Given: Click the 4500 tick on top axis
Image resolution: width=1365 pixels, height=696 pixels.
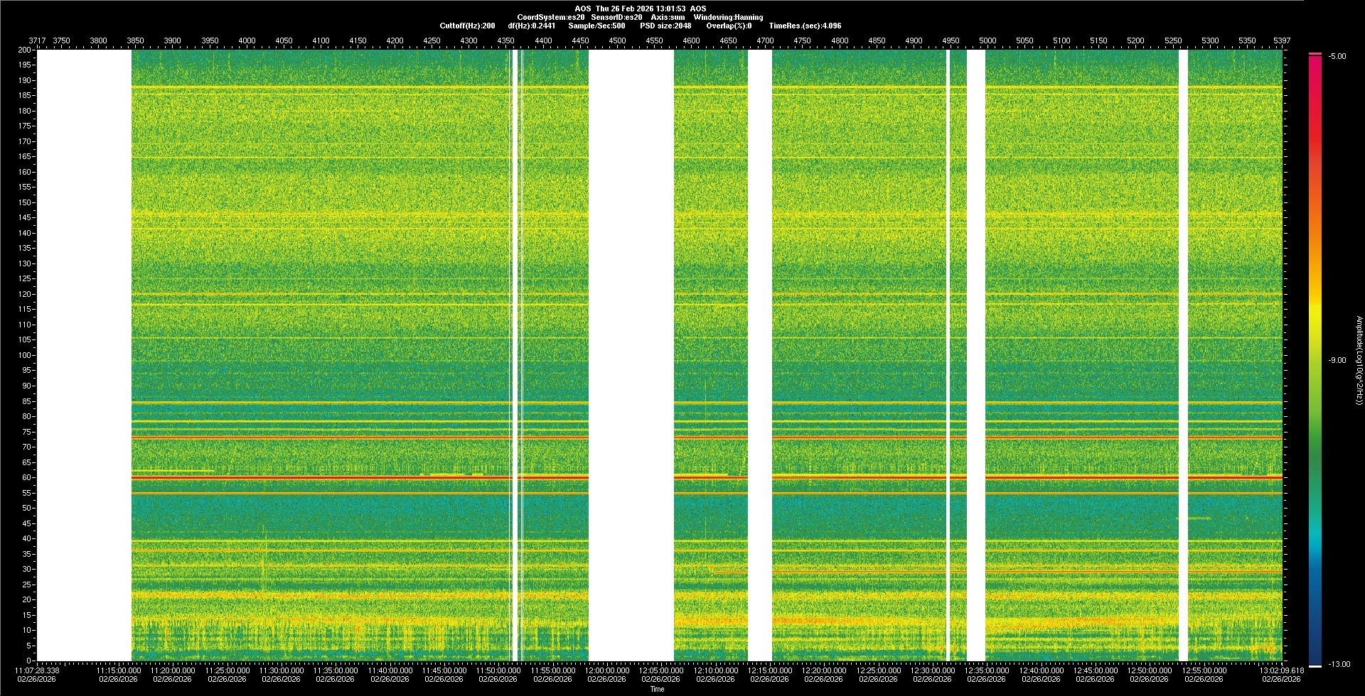Looking at the screenshot, I should pos(617,40).
